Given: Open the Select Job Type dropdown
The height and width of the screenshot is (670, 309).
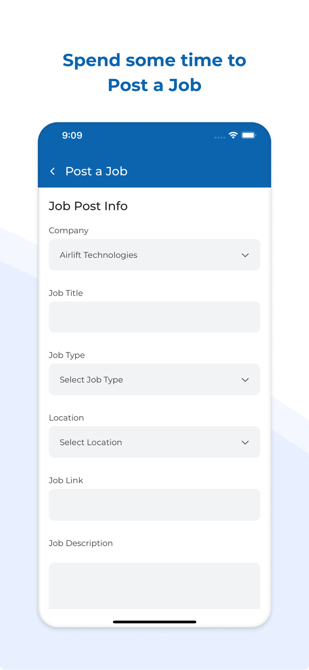Looking at the screenshot, I should (154, 380).
